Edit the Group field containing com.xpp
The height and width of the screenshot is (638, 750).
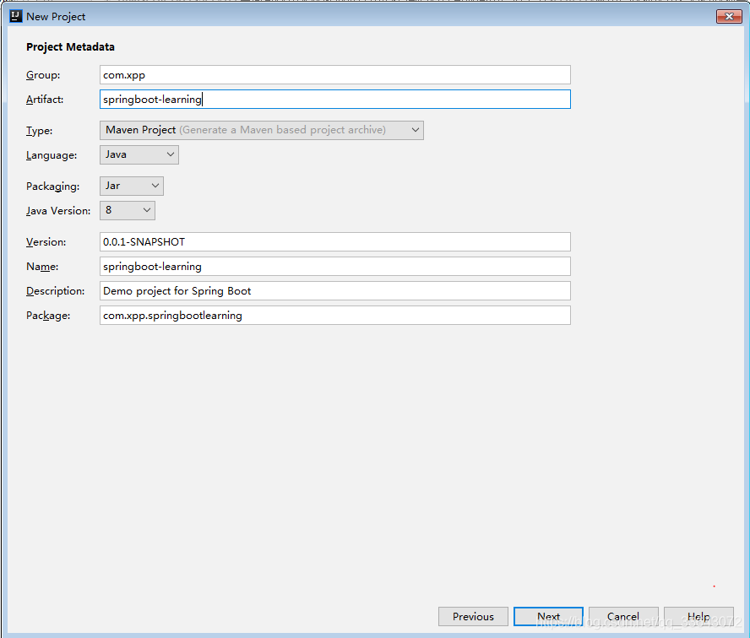click(334, 75)
